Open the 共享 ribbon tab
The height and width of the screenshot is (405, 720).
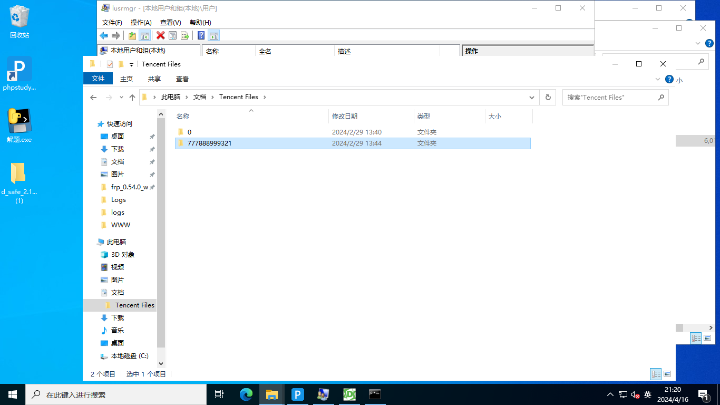[x=154, y=79]
